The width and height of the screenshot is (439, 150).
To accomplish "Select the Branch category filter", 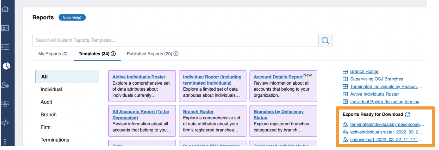I will pyautogui.click(x=48, y=115).
